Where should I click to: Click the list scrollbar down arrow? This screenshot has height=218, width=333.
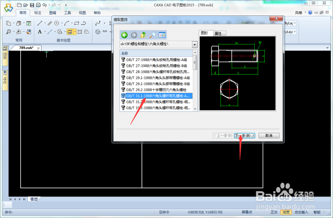(x=195, y=109)
